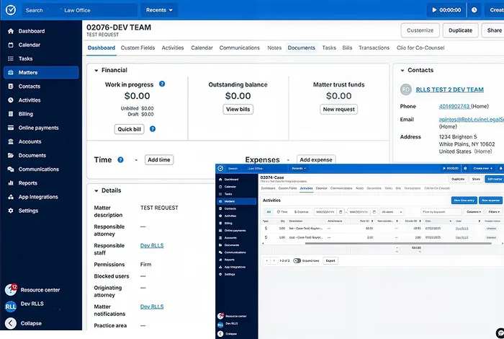Select the All filter in inset Activities
The height and width of the screenshot is (339, 504).
[x=269, y=212]
